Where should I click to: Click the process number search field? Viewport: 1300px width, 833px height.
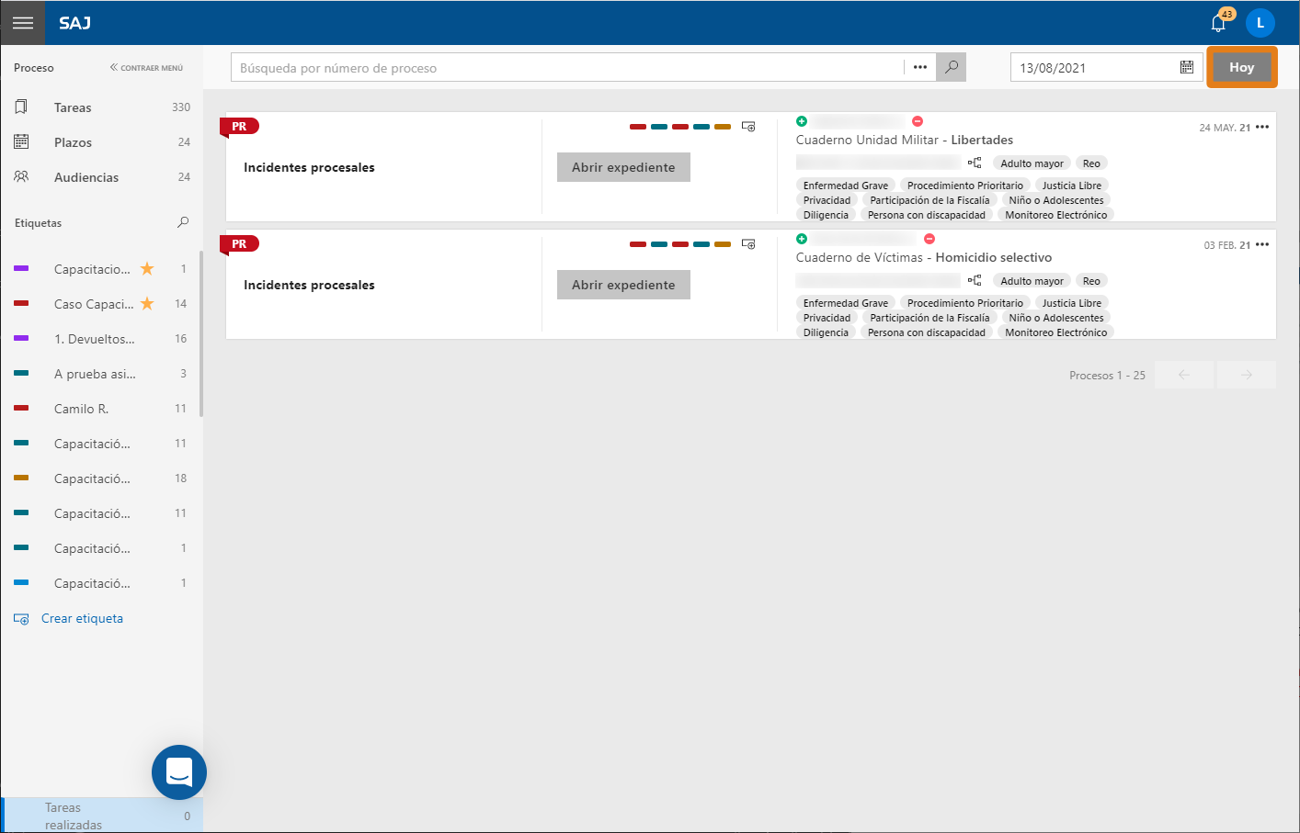tap(565, 67)
